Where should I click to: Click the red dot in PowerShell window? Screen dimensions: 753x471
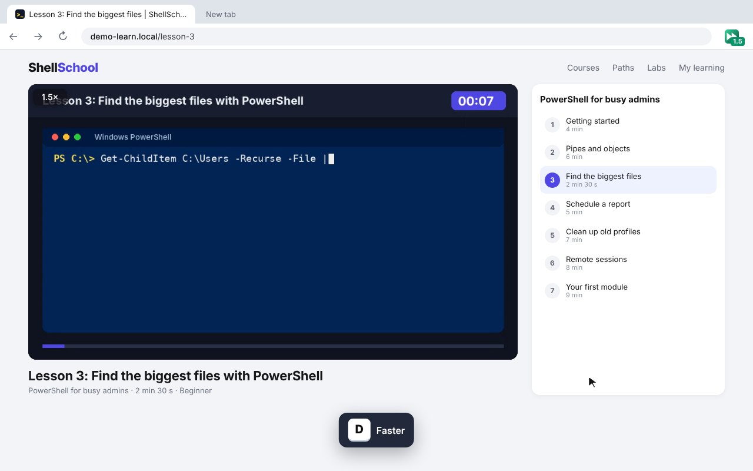[x=55, y=137]
